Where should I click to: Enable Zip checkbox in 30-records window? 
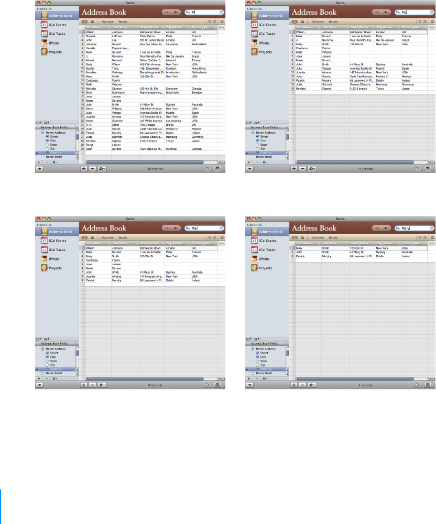point(47,148)
